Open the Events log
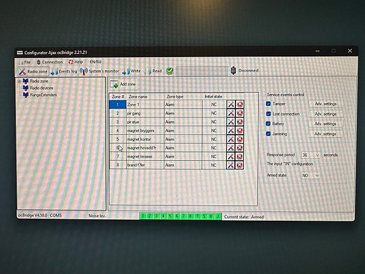The image size is (365, 274). click(63, 71)
